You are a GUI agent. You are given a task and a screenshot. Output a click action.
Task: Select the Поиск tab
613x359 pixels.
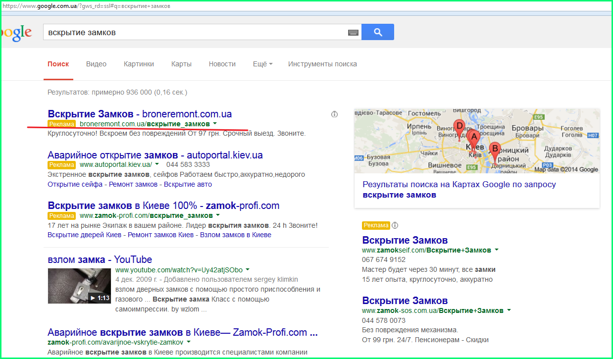(x=58, y=64)
